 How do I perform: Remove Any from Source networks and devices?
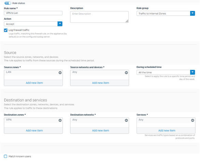(x=126, y=73)
